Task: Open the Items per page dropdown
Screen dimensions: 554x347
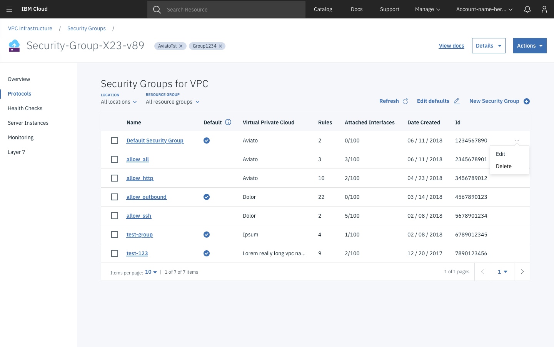Action: [x=150, y=272]
